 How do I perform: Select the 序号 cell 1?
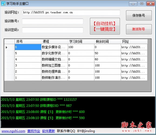tap(28, 77)
